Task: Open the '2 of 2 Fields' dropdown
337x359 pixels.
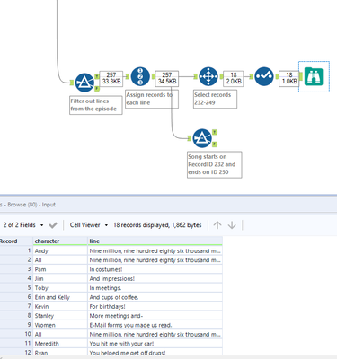Action: [22, 225]
